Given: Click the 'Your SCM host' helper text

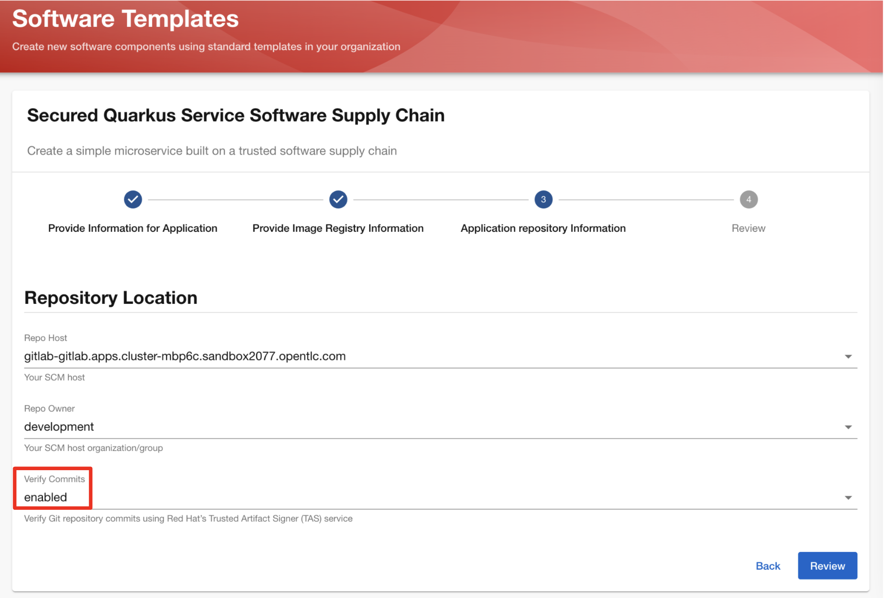Looking at the screenshot, I should pyautogui.click(x=54, y=377).
